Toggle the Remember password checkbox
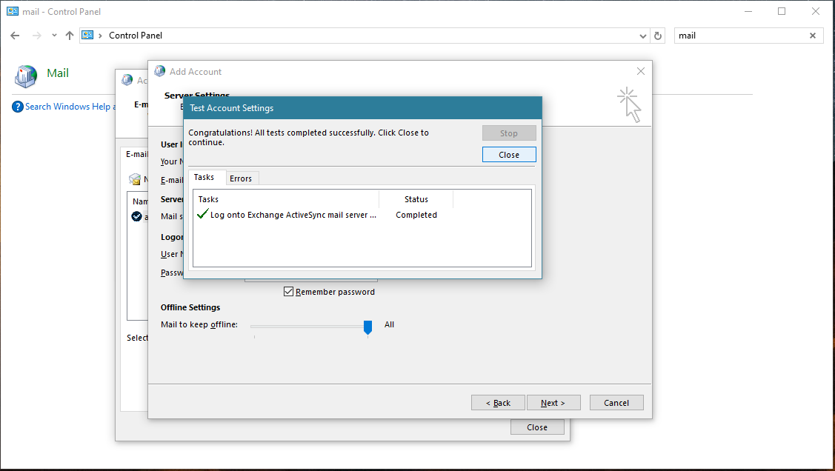835x471 pixels. pos(289,292)
